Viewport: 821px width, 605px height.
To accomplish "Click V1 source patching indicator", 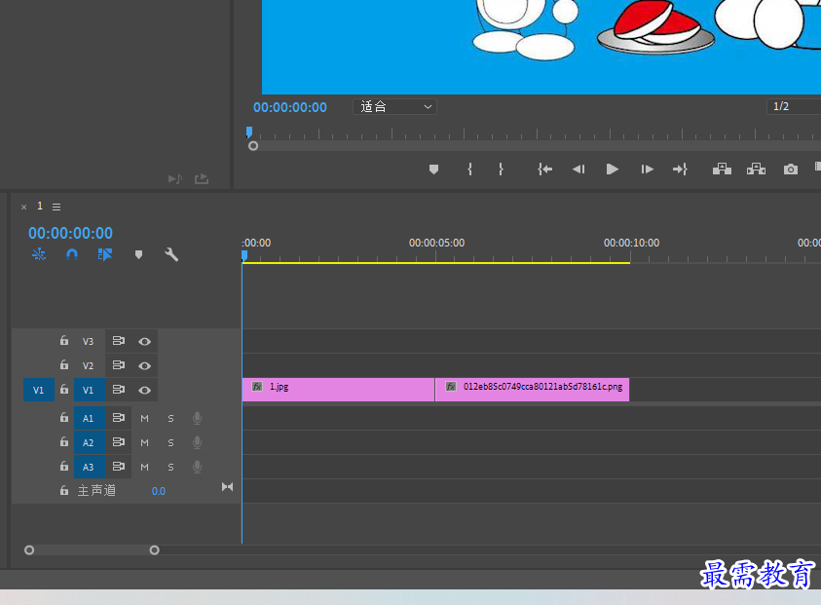I will coord(39,390).
